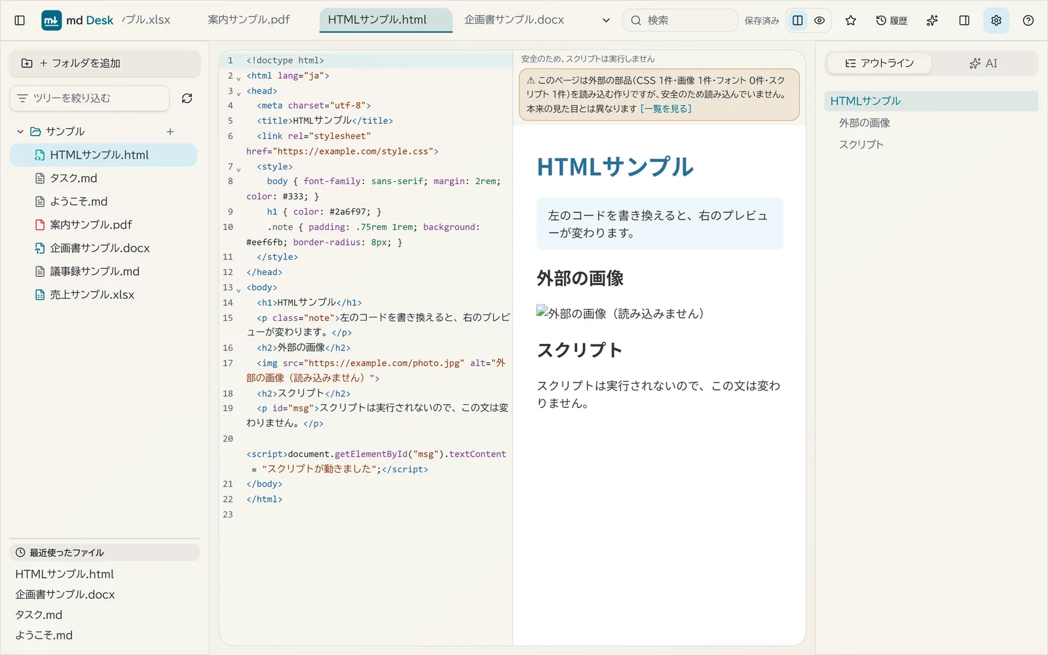Refresh the file tree
The image size is (1048, 655).
click(x=187, y=98)
